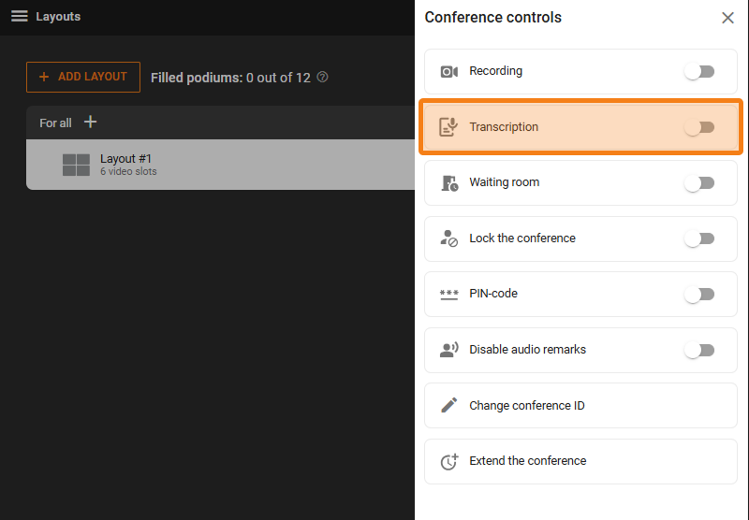749x520 pixels.
Task: Switch on the PIN-code toggle
Action: [699, 295]
